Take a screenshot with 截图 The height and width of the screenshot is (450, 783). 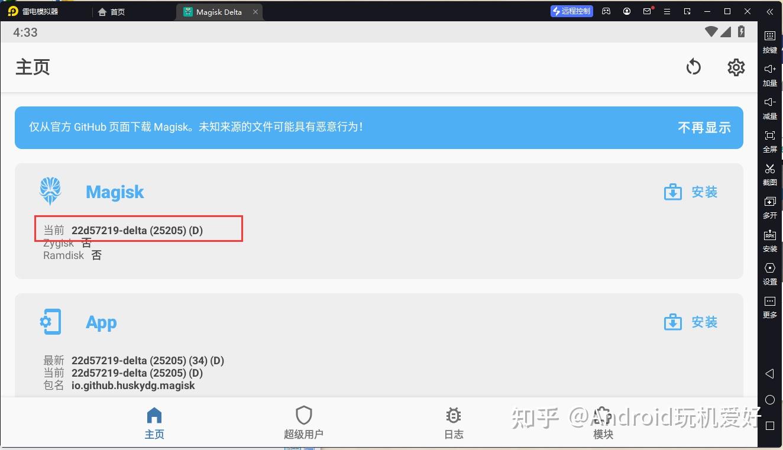pos(770,174)
